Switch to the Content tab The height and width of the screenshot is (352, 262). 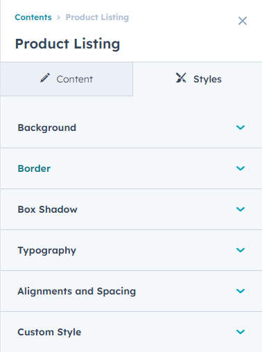coord(67,79)
